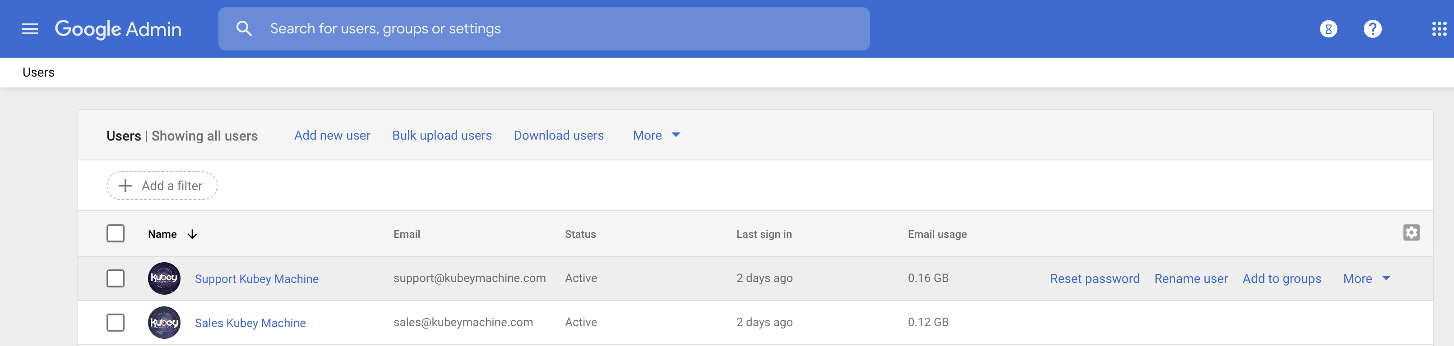Open the Help question mark icon
Viewport: 1454px width, 346px height.
pyautogui.click(x=1372, y=29)
